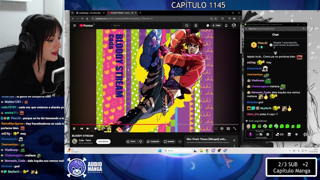This screenshot has width=320, height=180.
Task: Click the Windows taskbar Buscar search box
Action: [x=177, y=150]
